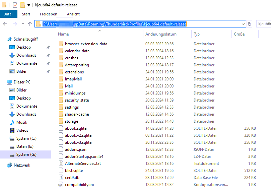Click the new folder icon in quick access toolbar

pyautogui.click(x=22, y=5)
